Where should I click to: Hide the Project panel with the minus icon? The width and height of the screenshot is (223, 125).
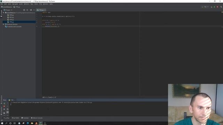point(34,10)
